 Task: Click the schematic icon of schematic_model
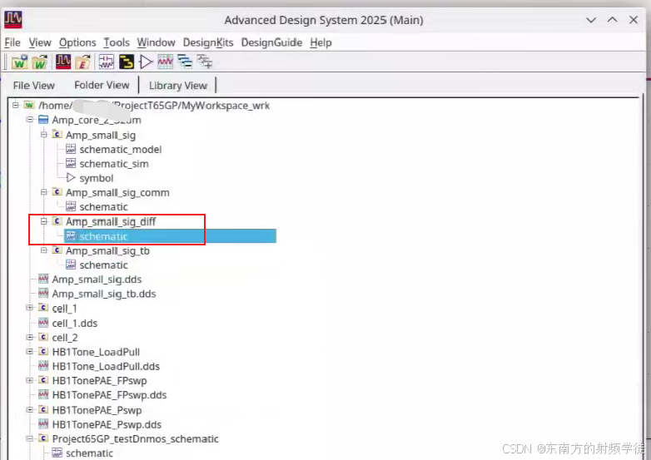[x=71, y=149]
